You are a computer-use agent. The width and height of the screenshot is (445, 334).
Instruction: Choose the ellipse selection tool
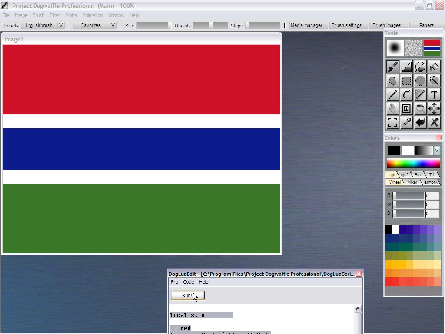pos(420,80)
